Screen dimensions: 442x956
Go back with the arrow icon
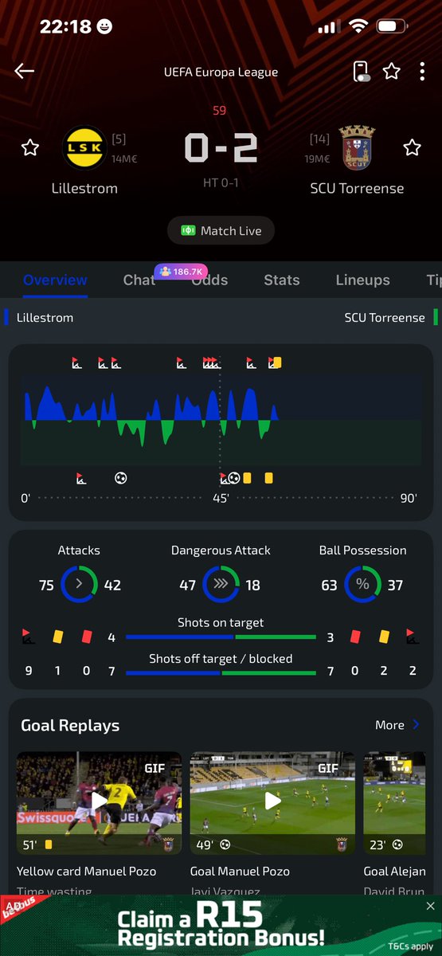(x=24, y=72)
